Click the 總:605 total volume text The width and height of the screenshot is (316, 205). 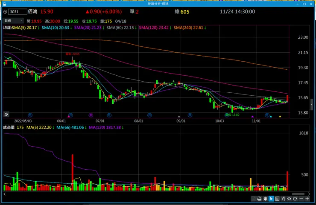click(182, 11)
